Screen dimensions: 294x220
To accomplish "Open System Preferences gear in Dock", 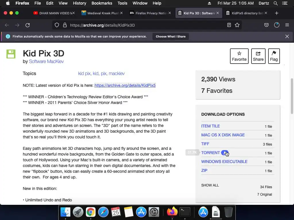I will [154, 212].
